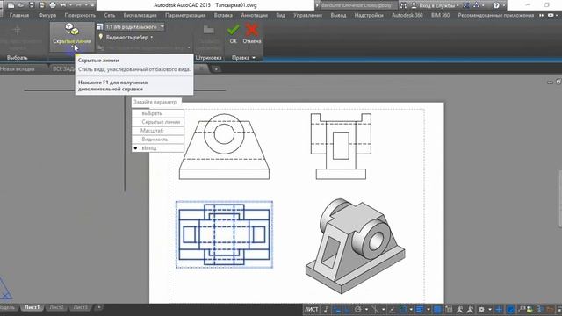562x316 pixels.
Task: Select the front view with concentric circles
Action: click(x=224, y=147)
